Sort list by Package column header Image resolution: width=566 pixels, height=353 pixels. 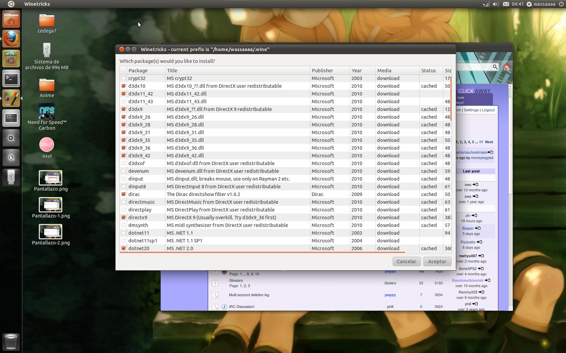point(146,71)
